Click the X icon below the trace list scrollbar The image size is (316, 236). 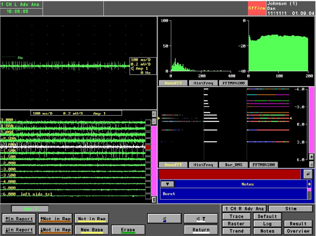[x=154, y=200]
